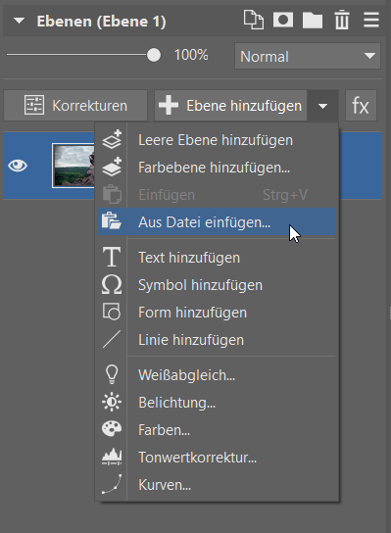Click the empty layer plus icon
Image resolution: width=391 pixels, height=533 pixels.
point(112,139)
